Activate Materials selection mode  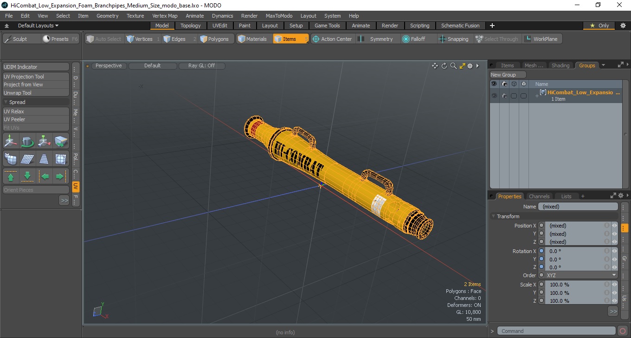click(x=254, y=39)
